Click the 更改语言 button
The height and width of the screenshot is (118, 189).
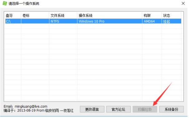pos(92,109)
